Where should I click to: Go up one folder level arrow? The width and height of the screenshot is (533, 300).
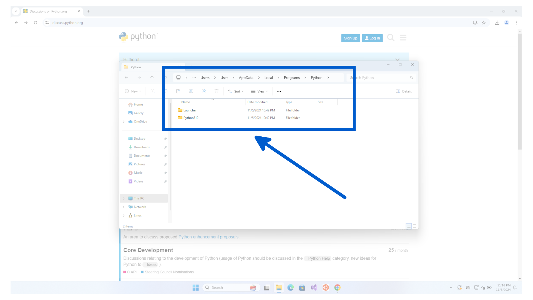point(152,77)
